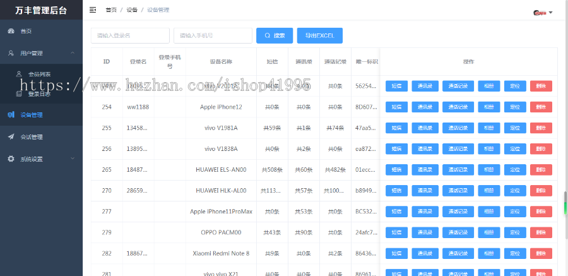The image size is (568, 276).
Task: Click the 首页 home icon in sidebar
Action: click(x=11, y=31)
